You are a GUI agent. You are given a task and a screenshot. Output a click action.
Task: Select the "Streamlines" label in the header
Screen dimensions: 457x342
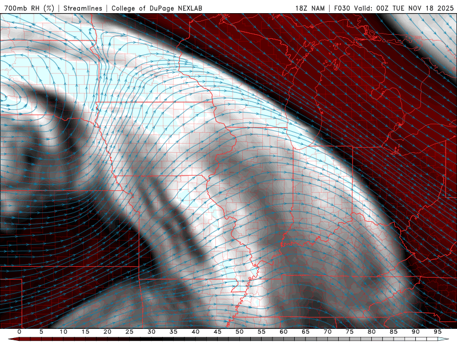tap(83, 8)
